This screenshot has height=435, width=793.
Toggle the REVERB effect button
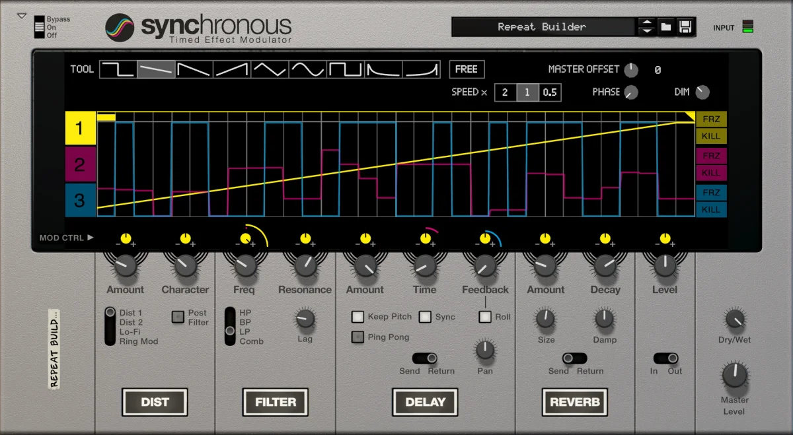(575, 402)
